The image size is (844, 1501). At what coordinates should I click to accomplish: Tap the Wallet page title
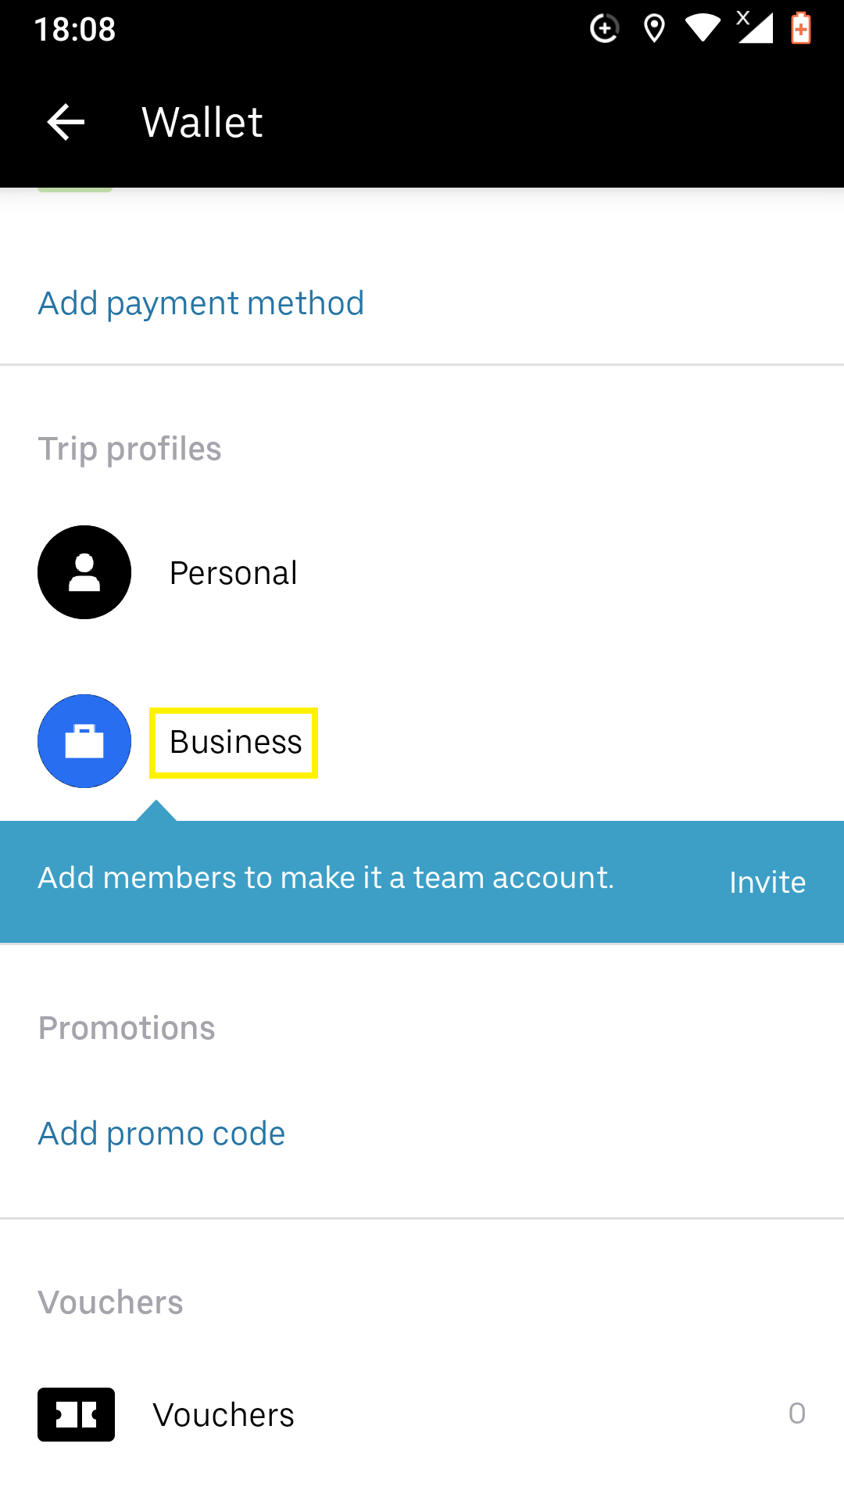(202, 123)
